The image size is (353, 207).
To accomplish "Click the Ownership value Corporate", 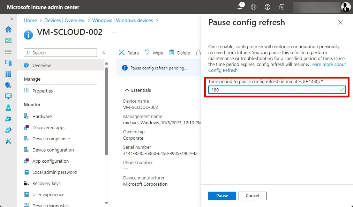I will coord(133,138).
